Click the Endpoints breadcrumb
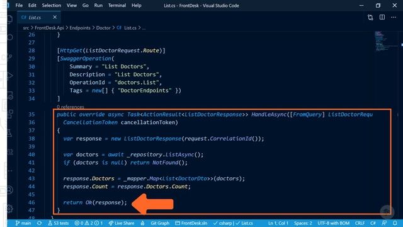 coord(80,28)
